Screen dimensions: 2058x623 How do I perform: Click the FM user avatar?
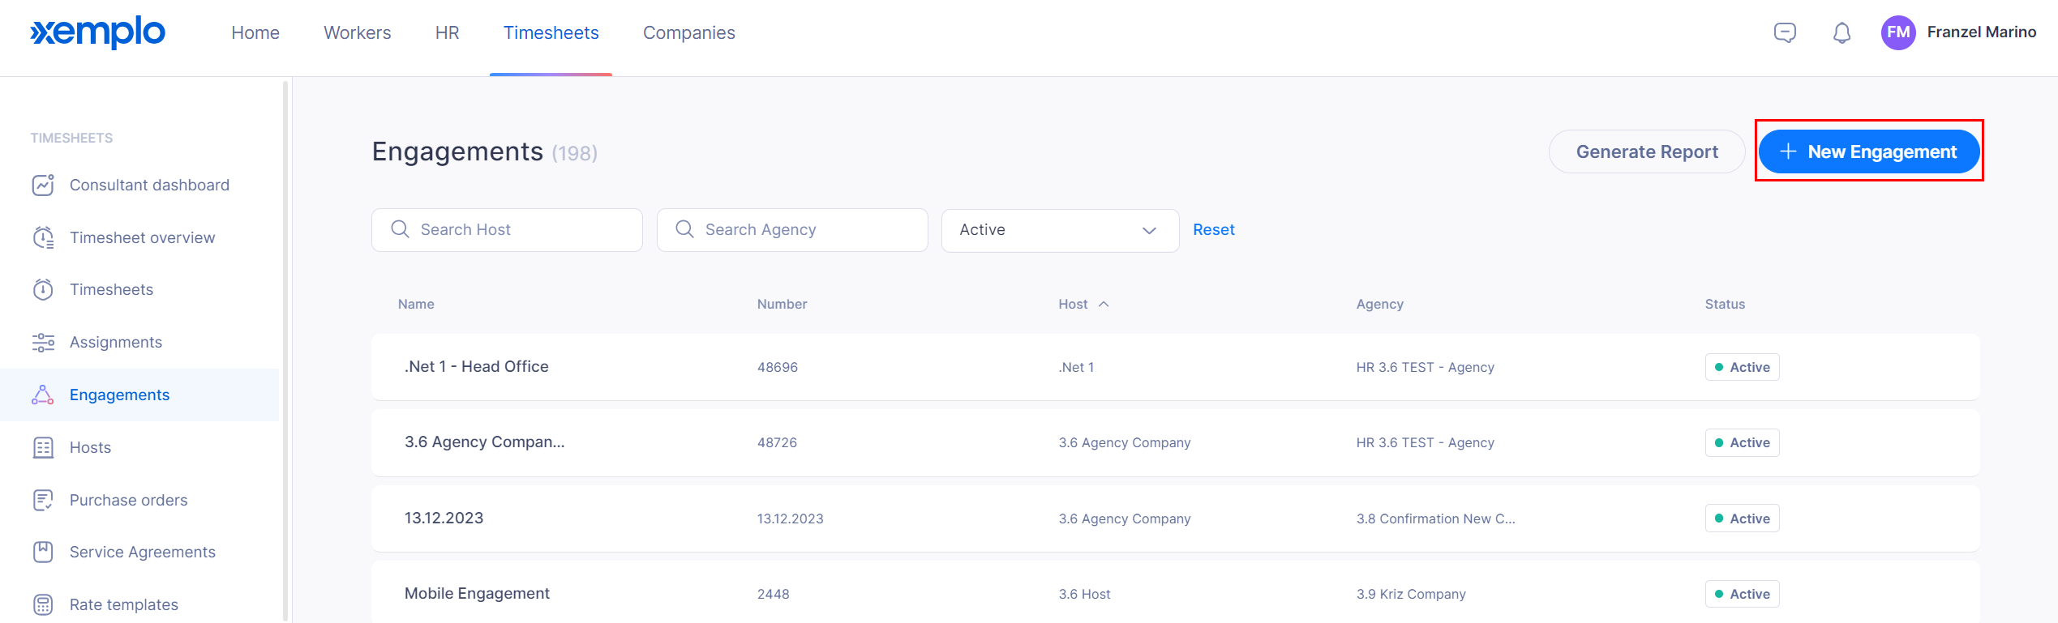pyautogui.click(x=1898, y=32)
